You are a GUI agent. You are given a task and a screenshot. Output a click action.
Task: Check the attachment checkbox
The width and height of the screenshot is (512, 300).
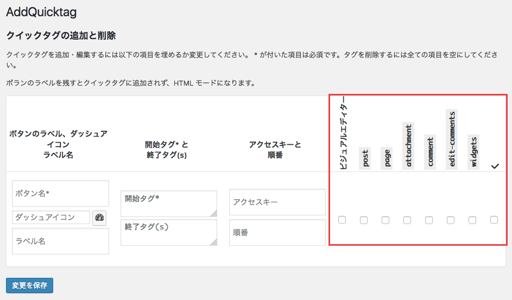(407, 220)
